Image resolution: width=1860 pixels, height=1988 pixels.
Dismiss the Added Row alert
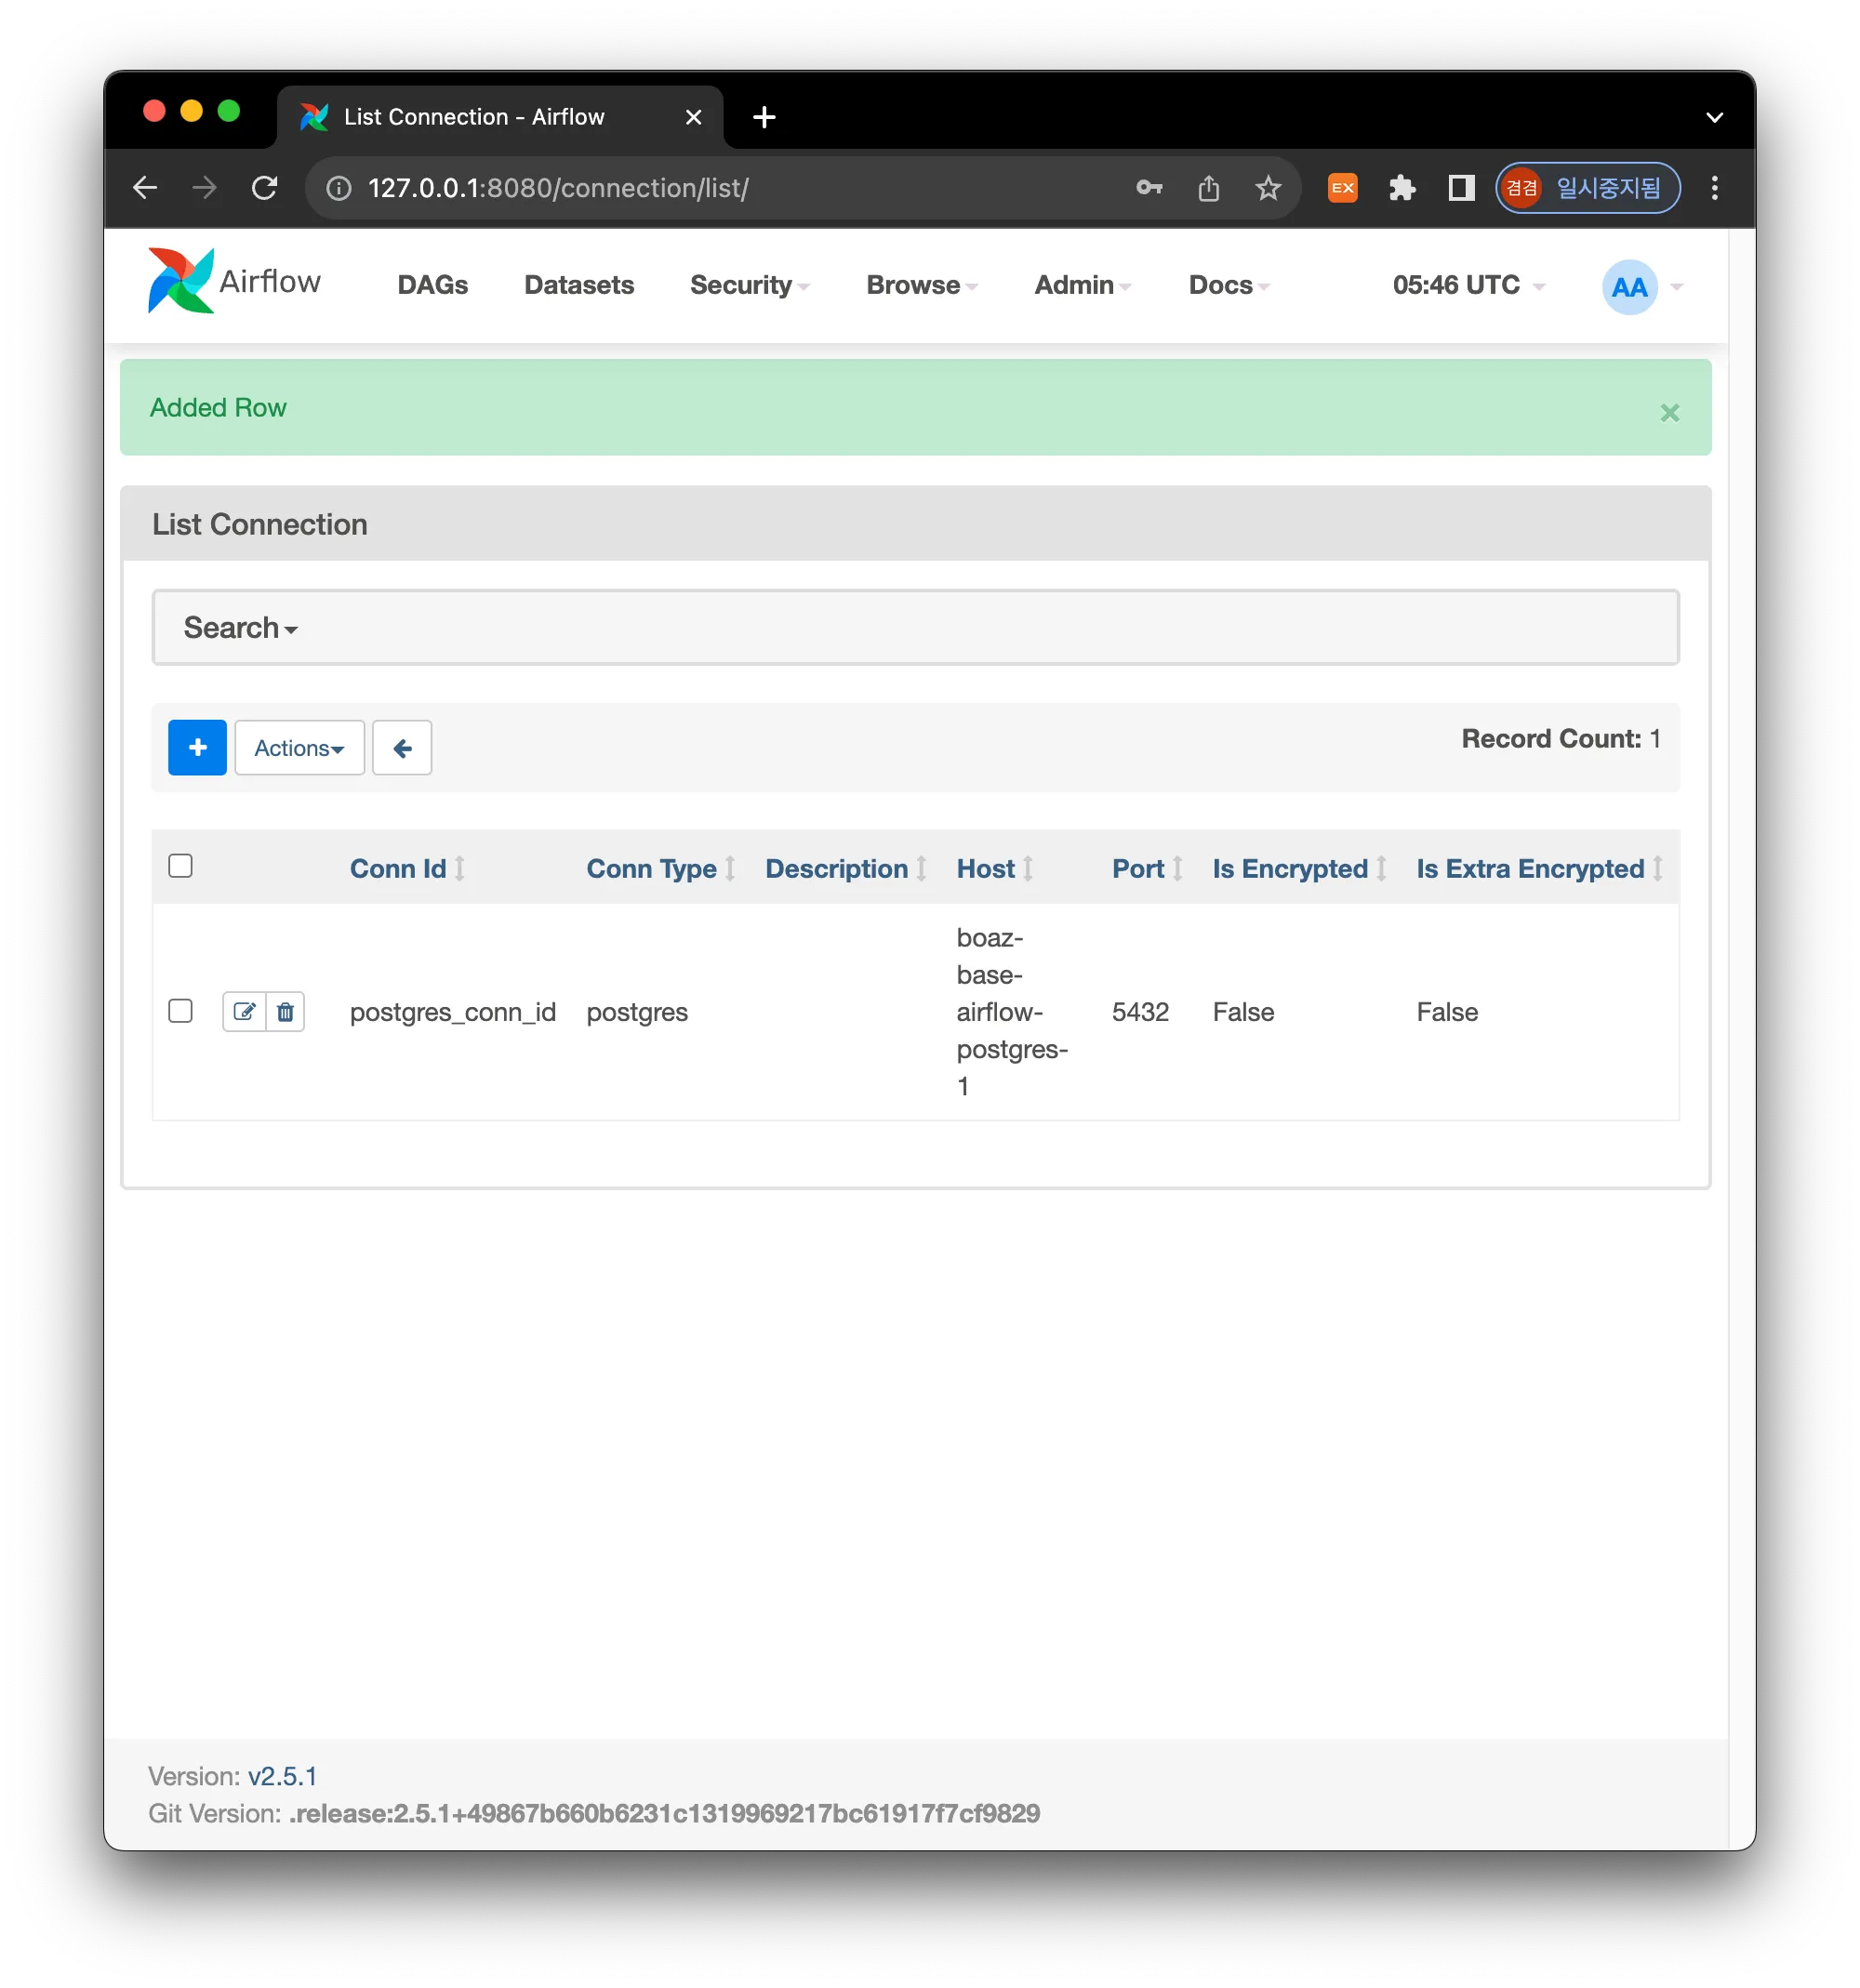1669,412
